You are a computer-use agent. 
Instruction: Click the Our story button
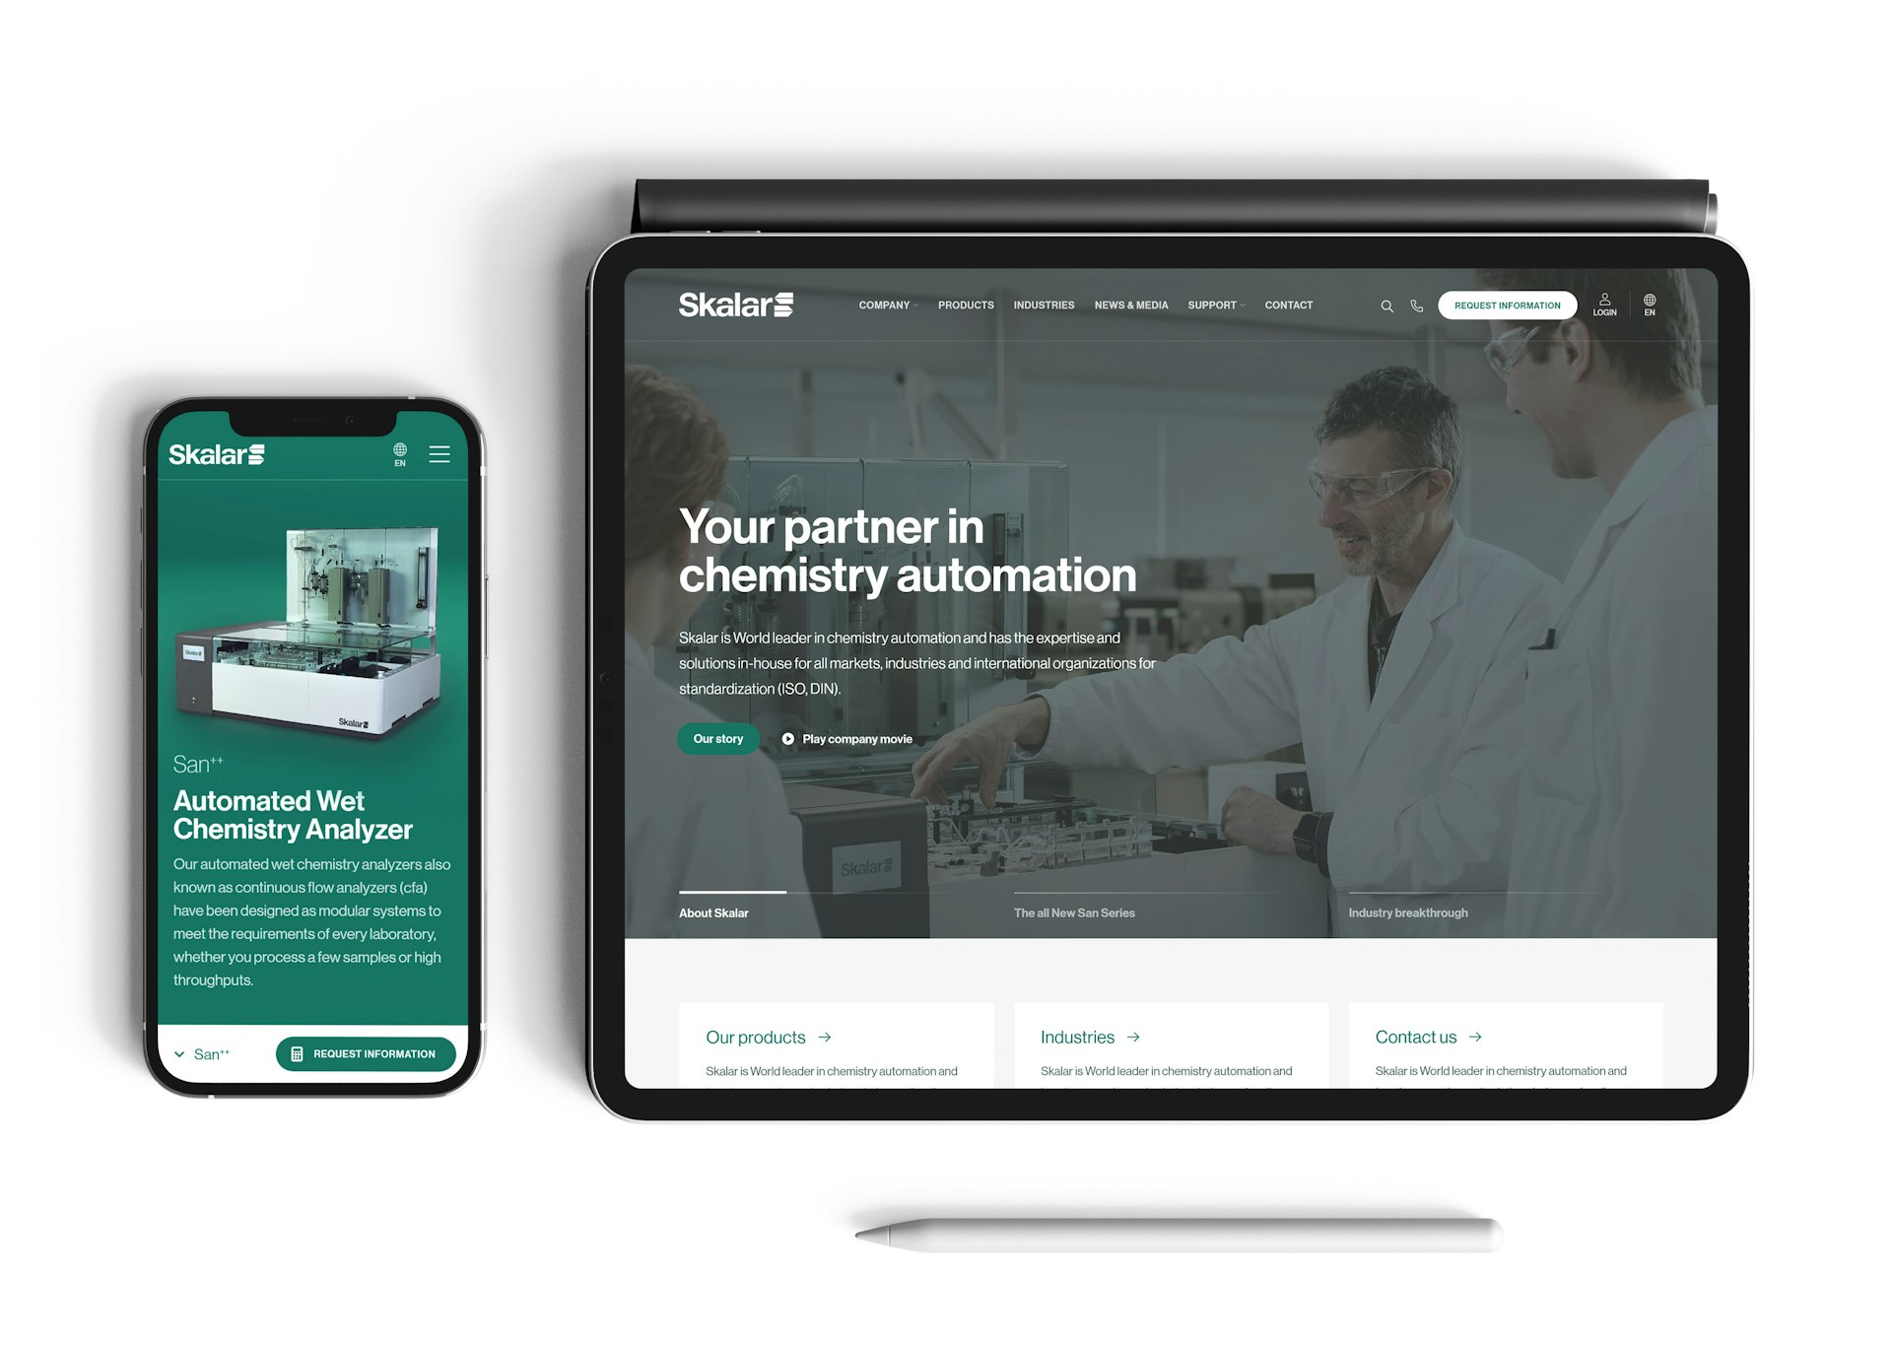[x=718, y=736]
